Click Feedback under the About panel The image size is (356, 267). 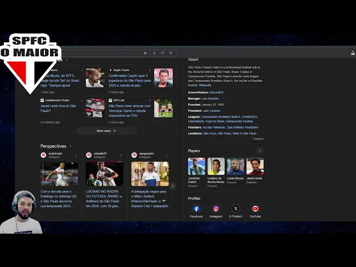click(258, 139)
